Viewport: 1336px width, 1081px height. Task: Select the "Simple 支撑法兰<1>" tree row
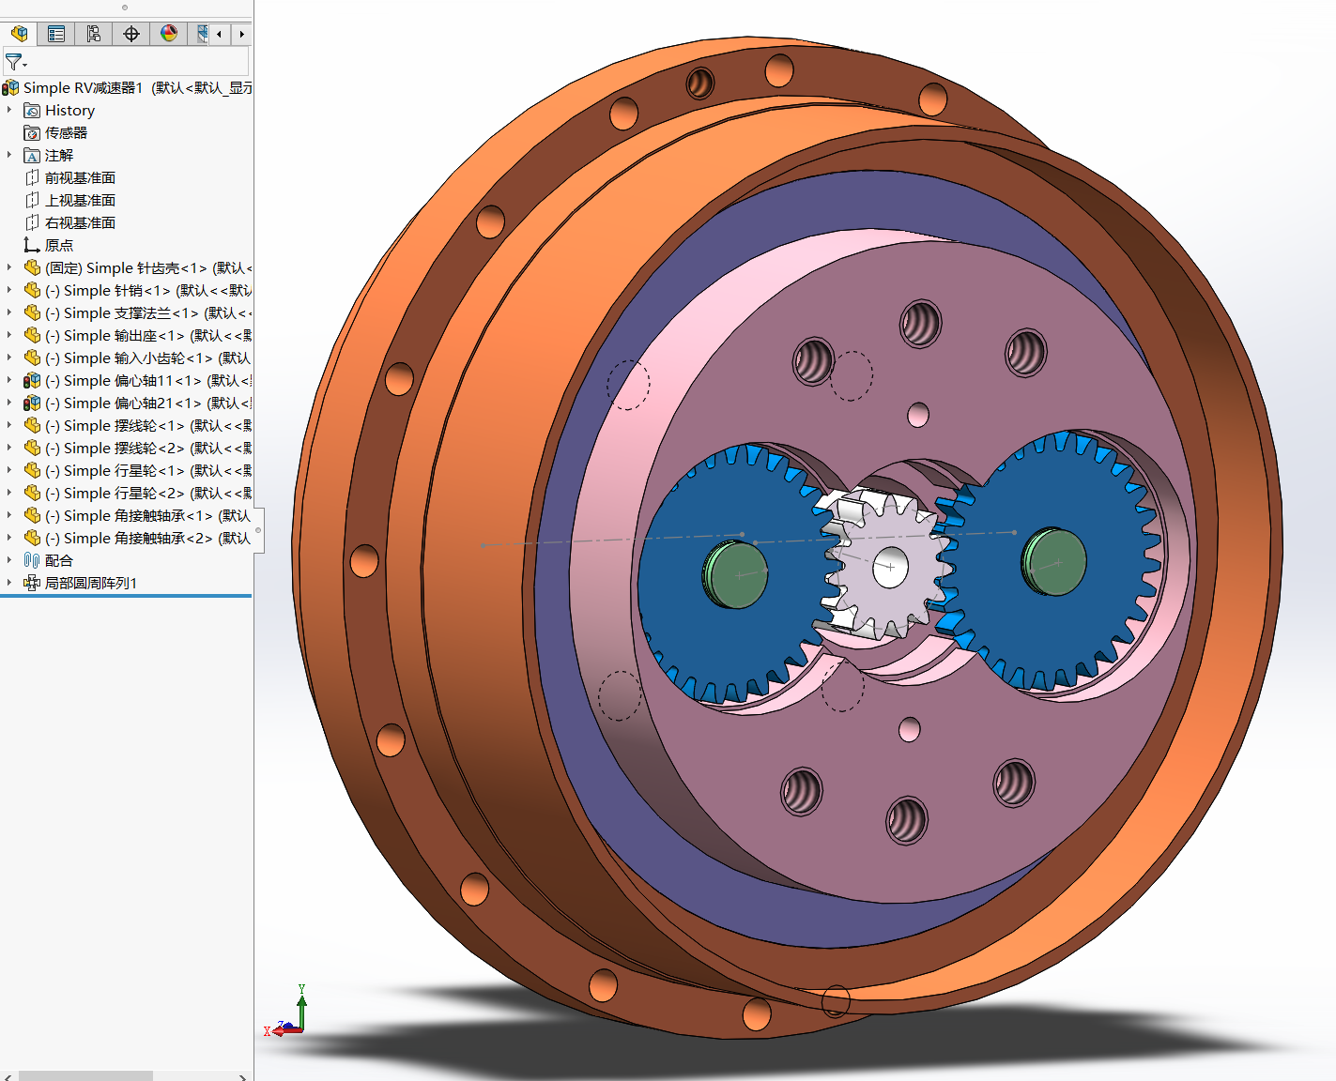pyautogui.click(x=127, y=312)
